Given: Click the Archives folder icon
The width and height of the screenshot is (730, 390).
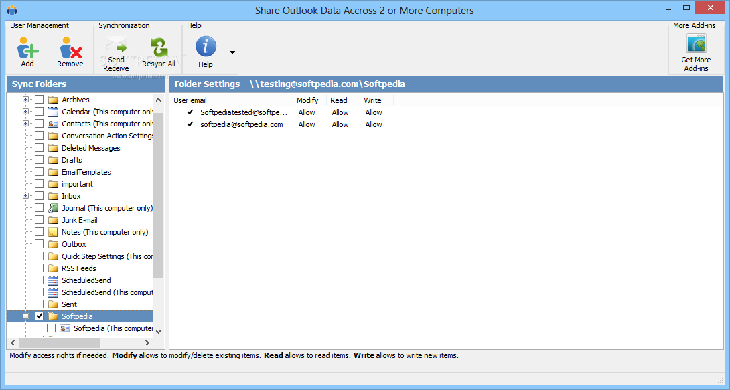Looking at the screenshot, I should [x=53, y=100].
